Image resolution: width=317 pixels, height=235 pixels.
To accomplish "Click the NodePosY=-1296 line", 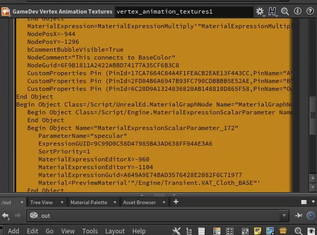I will click(53, 42).
